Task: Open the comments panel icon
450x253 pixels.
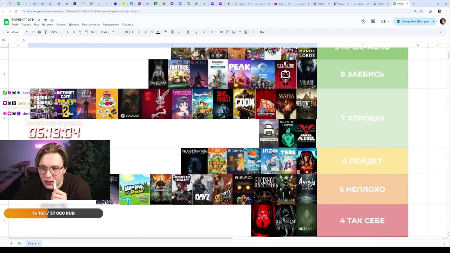Action: pos(373,21)
